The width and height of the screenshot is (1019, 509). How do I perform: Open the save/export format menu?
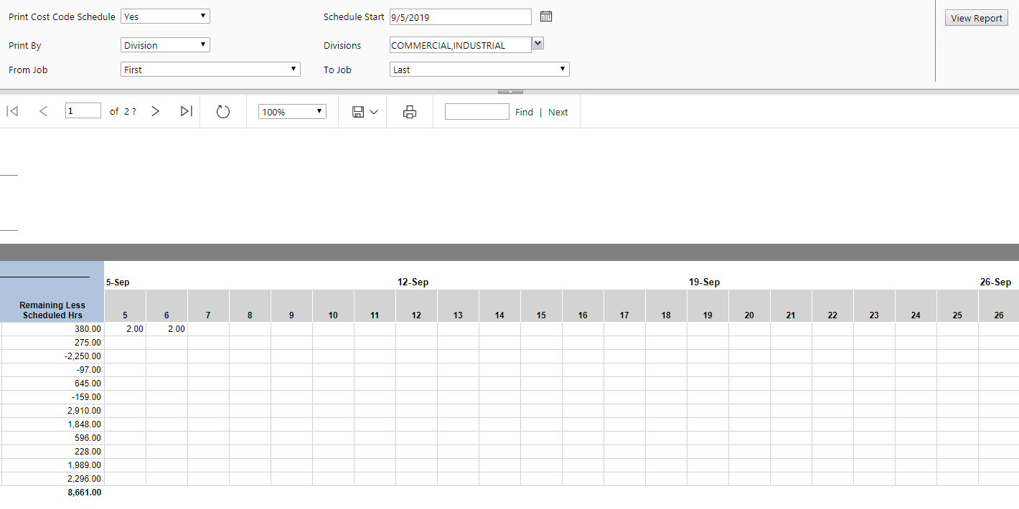(365, 112)
